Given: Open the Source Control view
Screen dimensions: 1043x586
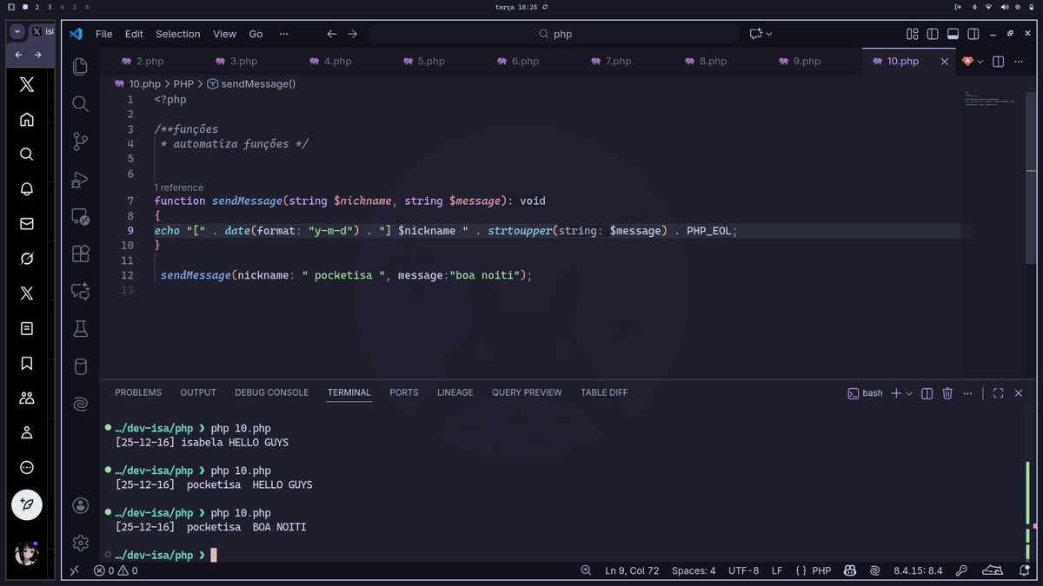Looking at the screenshot, I should [80, 142].
